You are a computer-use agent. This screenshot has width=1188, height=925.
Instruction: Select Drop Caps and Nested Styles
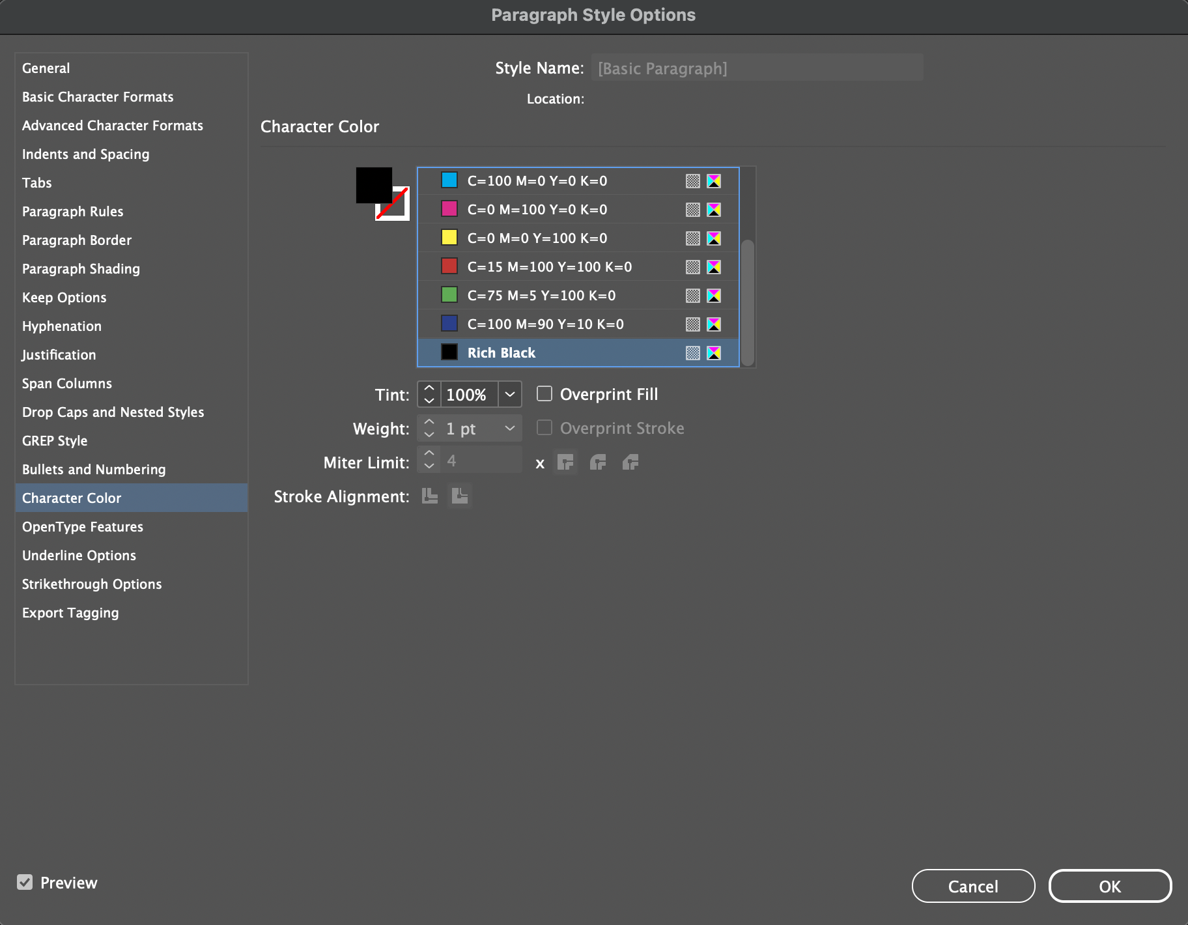click(x=131, y=412)
